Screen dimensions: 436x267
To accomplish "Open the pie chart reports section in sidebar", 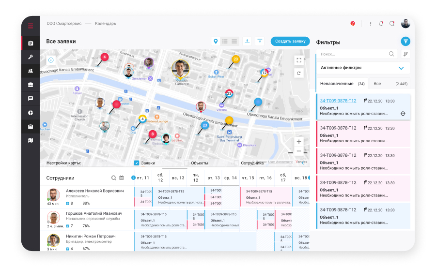I will tap(31, 113).
